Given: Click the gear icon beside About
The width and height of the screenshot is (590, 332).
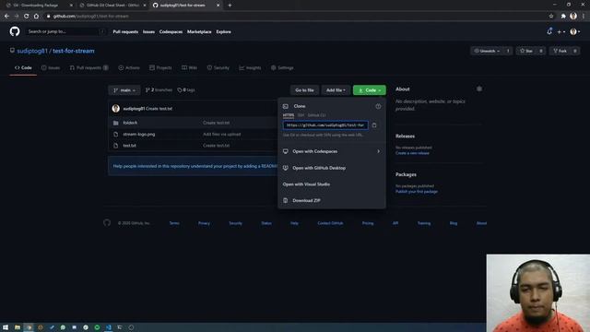Looking at the screenshot, I should (x=479, y=89).
